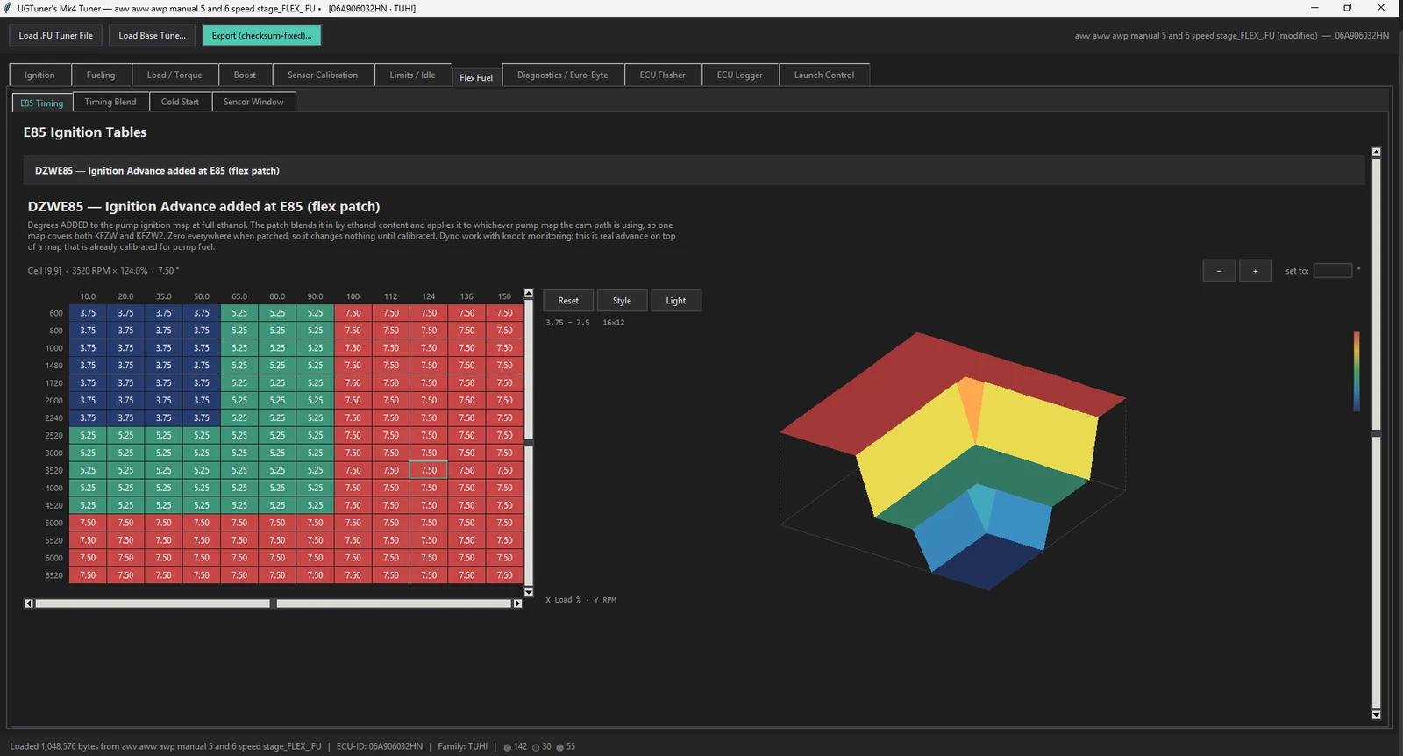Click the table vertical scroll up arrow
The height and width of the screenshot is (756, 1403).
[x=529, y=294]
